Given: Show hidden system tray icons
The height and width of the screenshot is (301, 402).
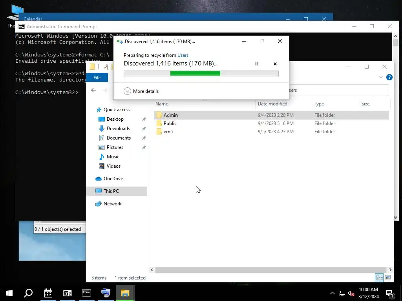Looking at the screenshot, I should pyautogui.click(x=332, y=293).
